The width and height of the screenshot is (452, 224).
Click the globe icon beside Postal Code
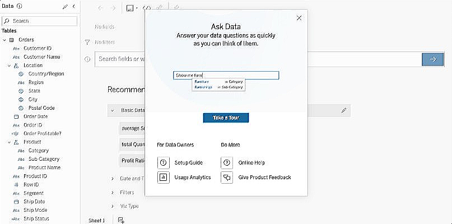pyautogui.click(x=21, y=108)
